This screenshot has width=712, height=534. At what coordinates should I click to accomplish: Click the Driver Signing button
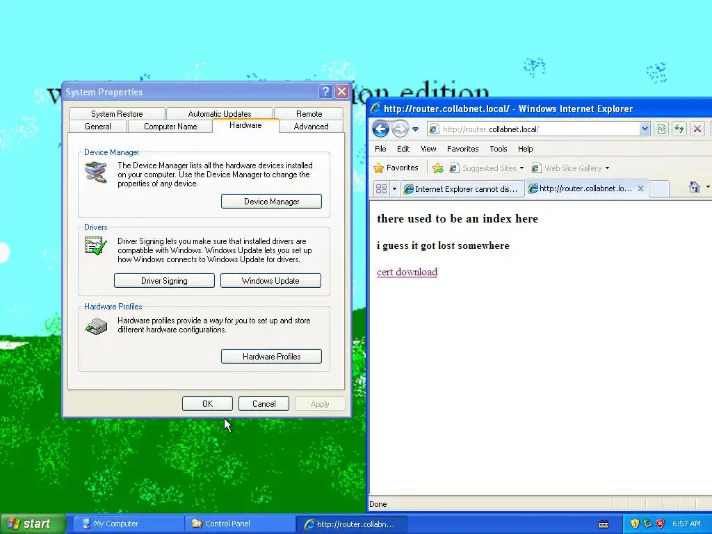click(164, 281)
